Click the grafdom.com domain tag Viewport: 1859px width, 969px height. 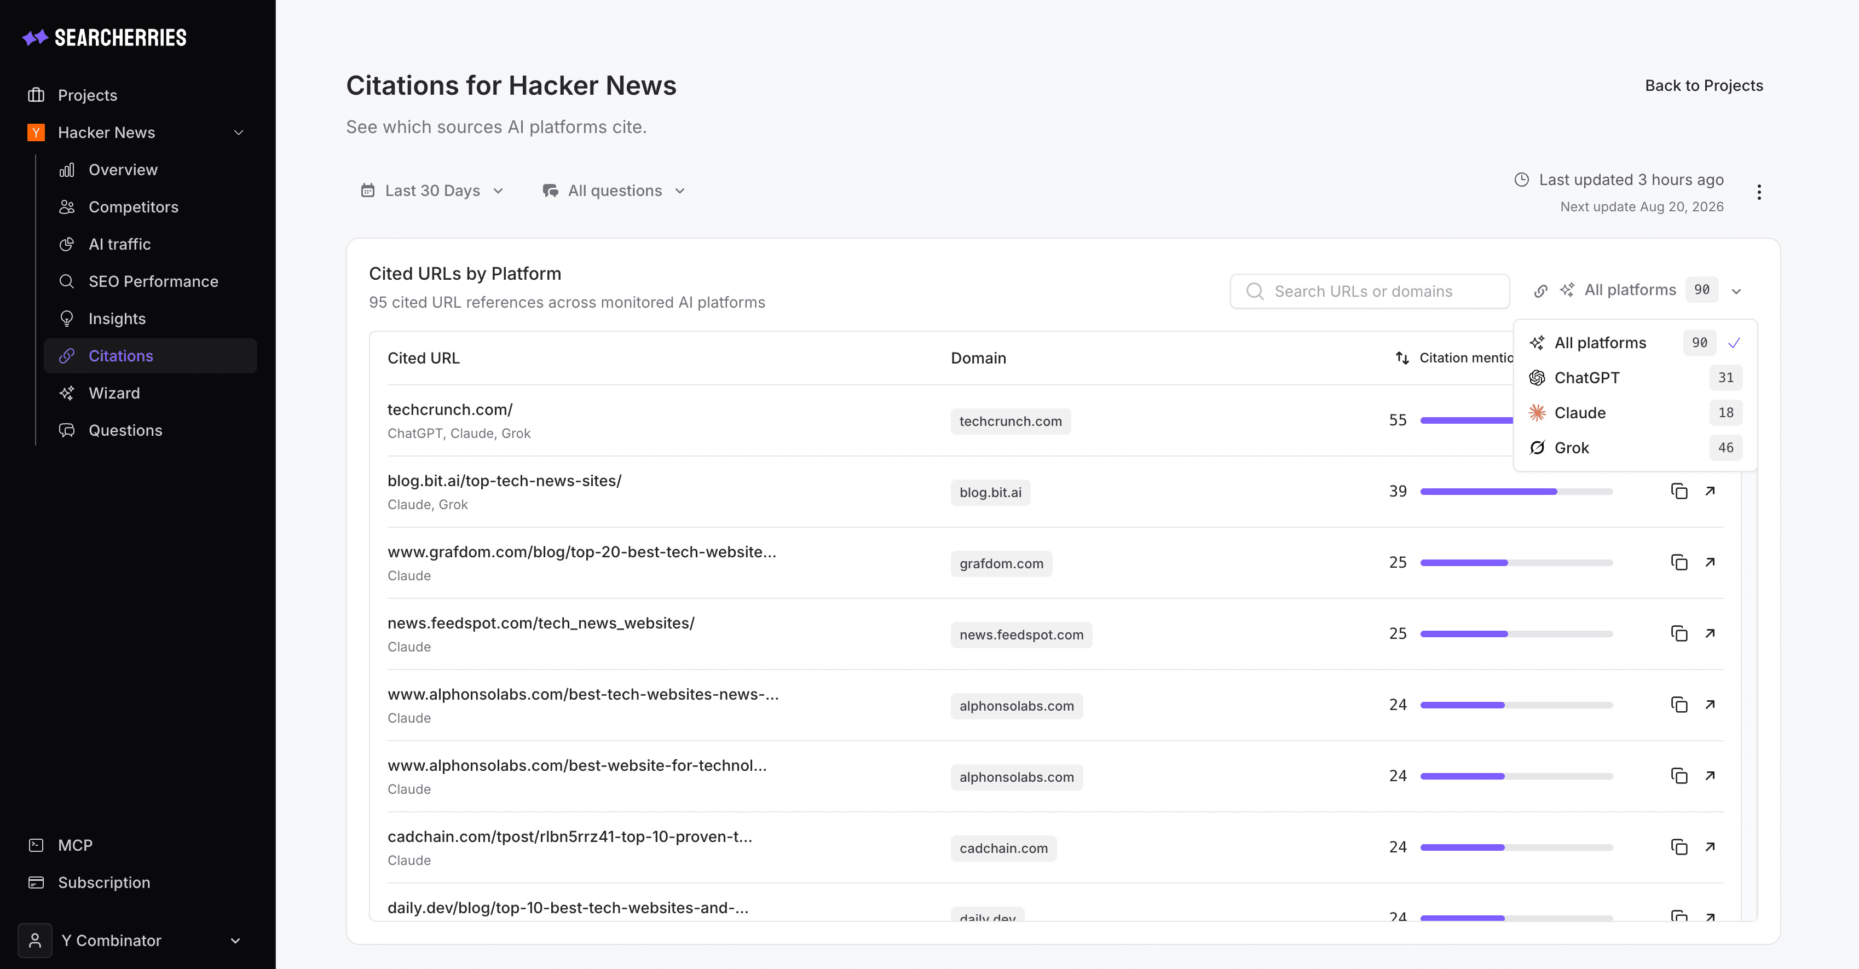pyautogui.click(x=1001, y=563)
